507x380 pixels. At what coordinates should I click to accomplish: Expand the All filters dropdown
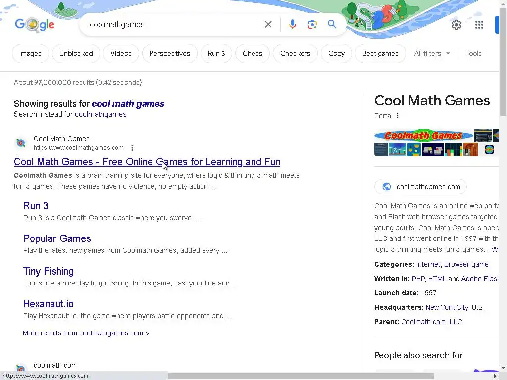432,53
